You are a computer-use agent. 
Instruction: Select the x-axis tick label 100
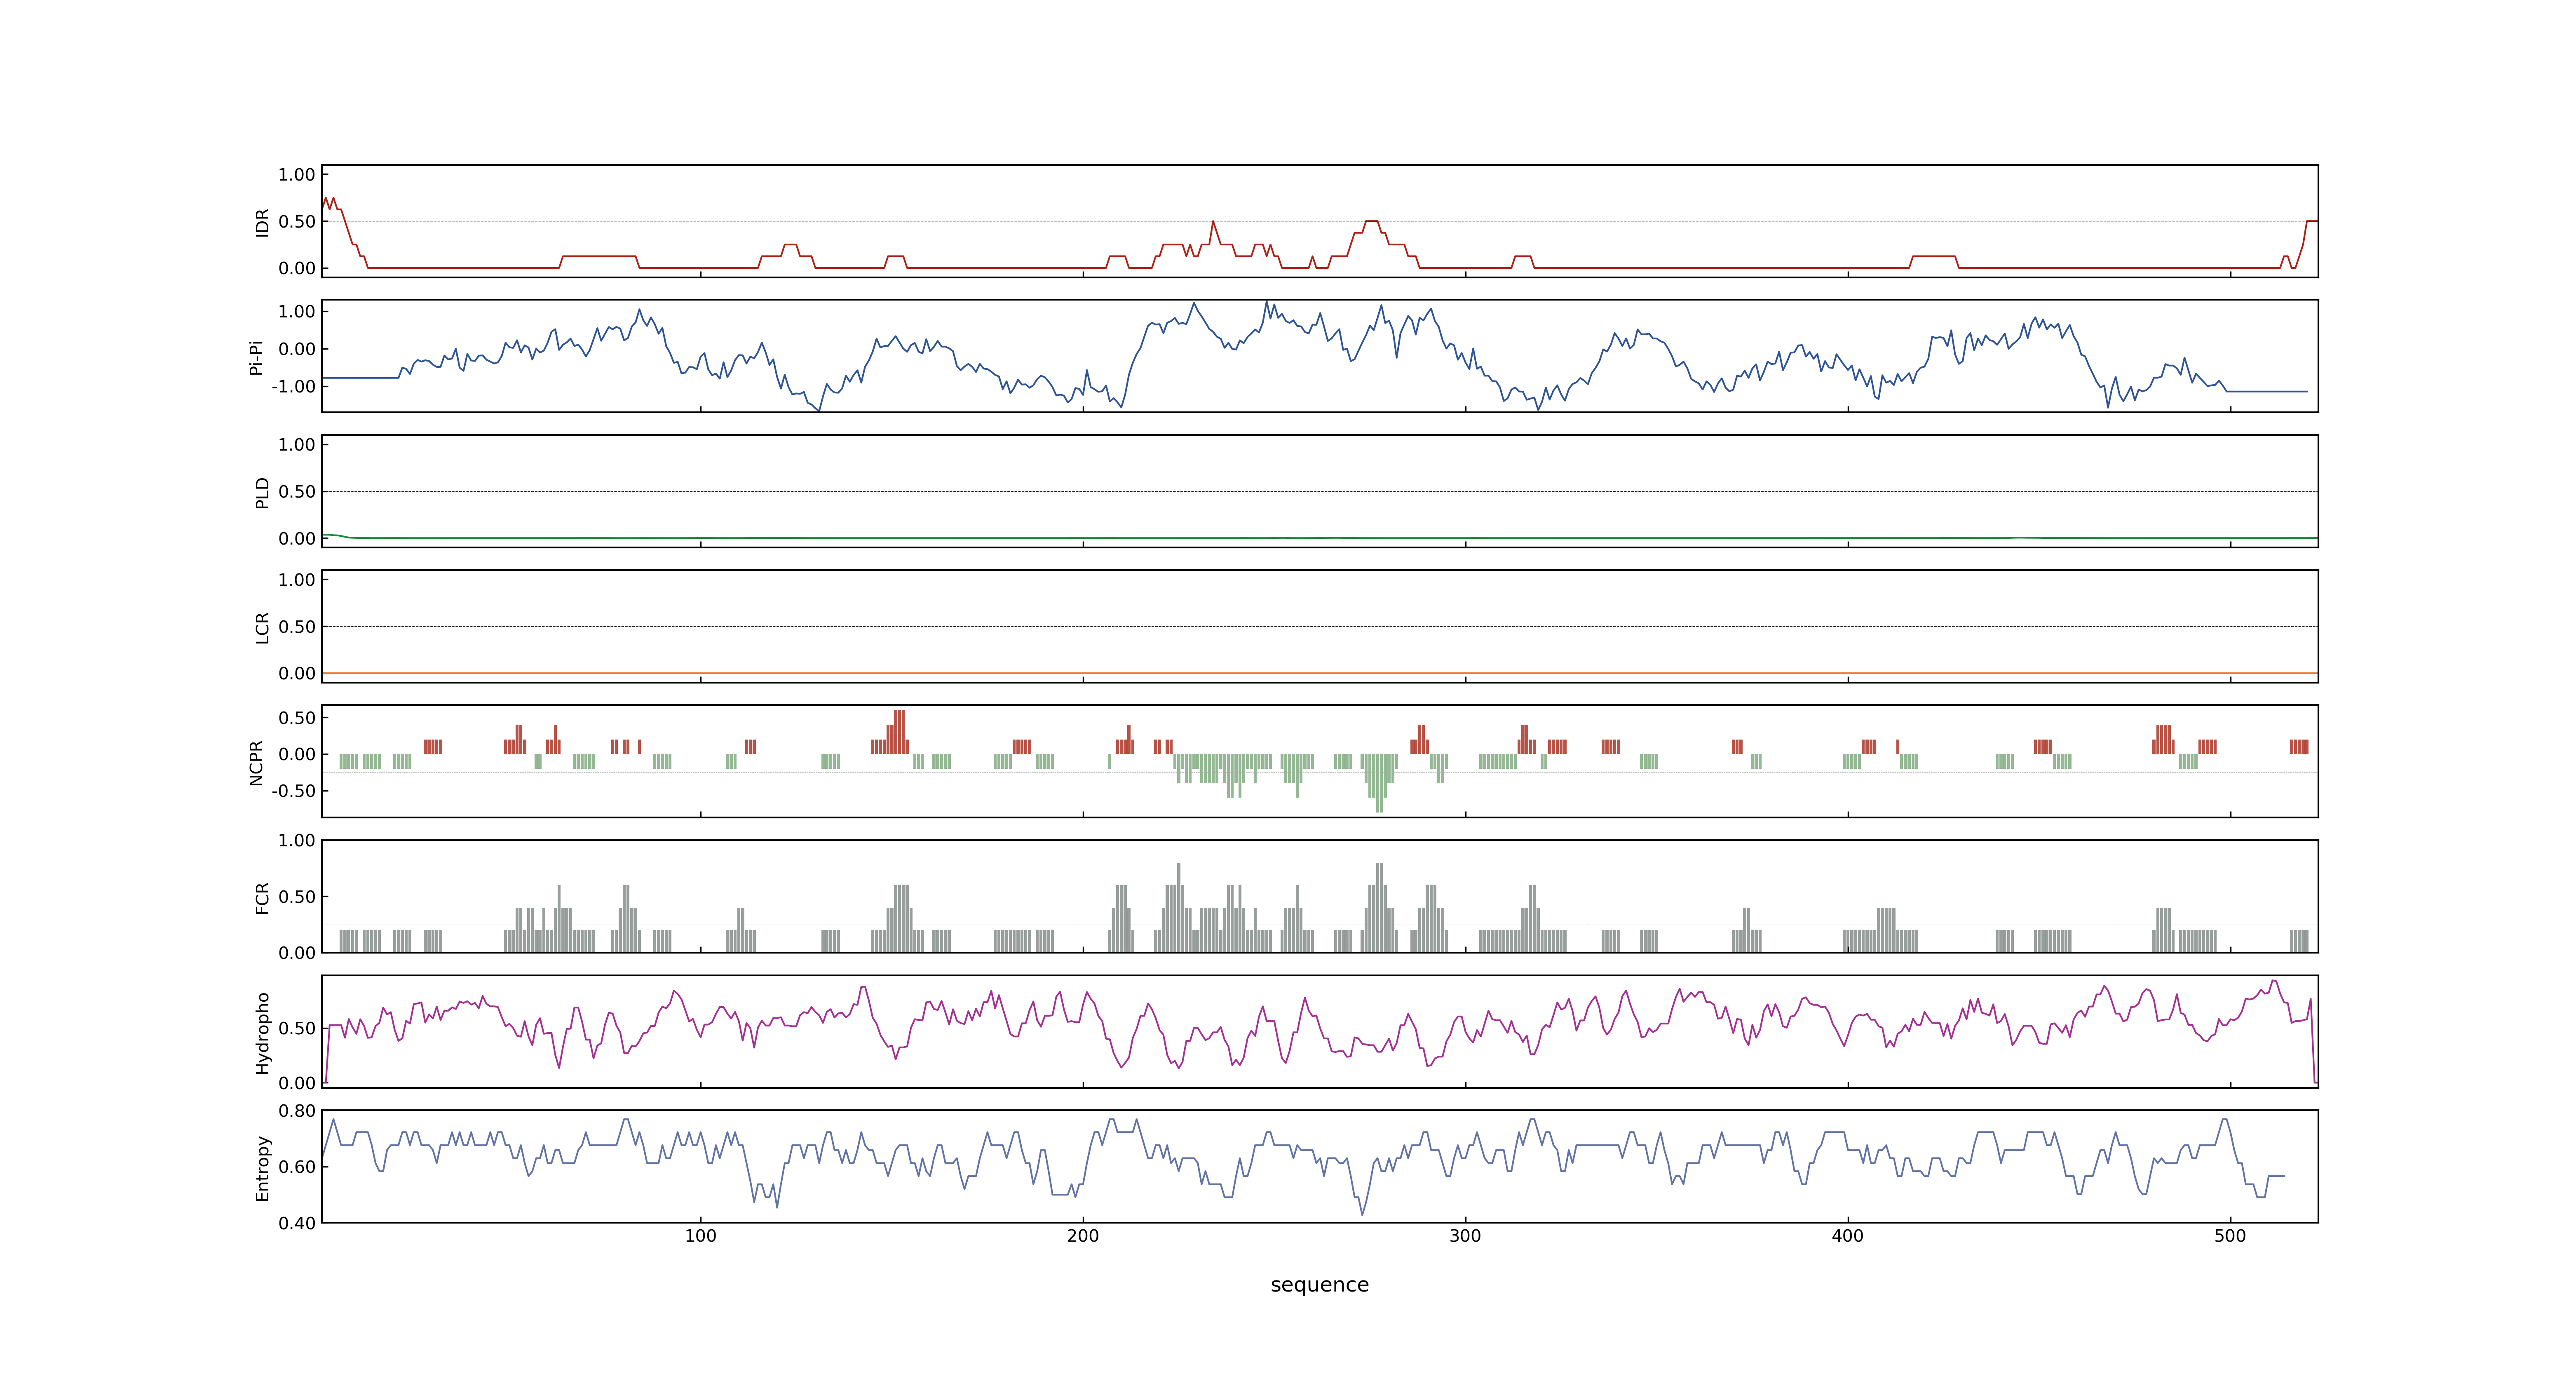[700, 1236]
